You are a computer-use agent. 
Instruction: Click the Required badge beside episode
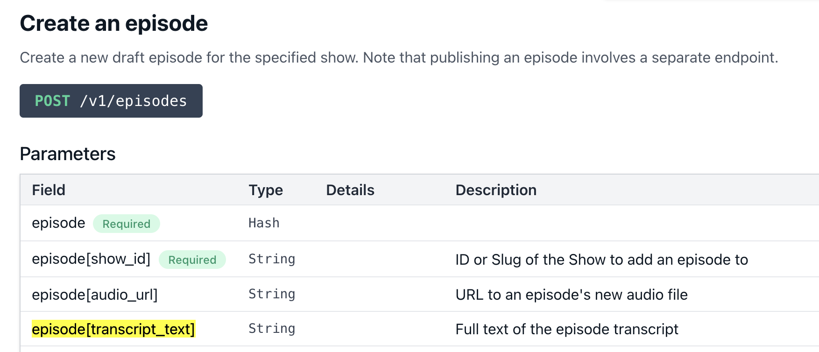(x=126, y=224)
